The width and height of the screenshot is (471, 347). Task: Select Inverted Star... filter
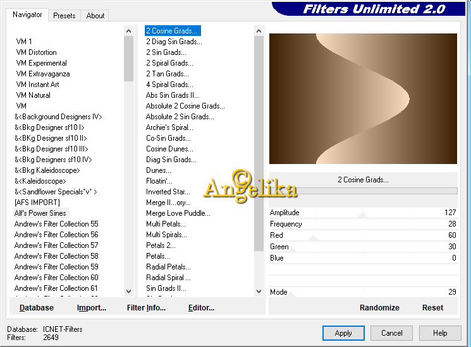click(168, 192)
